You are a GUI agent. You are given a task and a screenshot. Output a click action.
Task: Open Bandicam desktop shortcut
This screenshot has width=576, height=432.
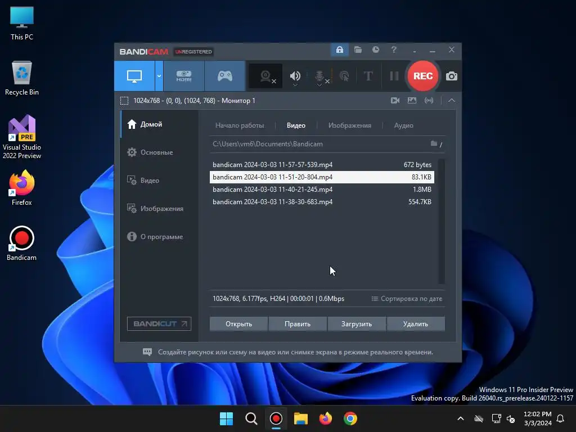pos(22,243)
